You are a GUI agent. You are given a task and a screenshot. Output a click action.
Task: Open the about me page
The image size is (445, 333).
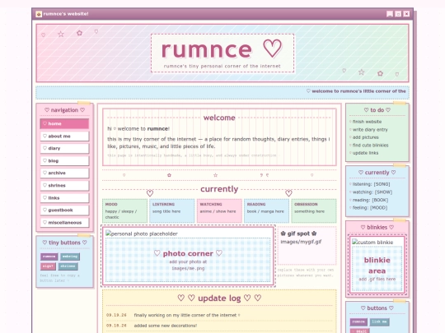click(64, 136)
